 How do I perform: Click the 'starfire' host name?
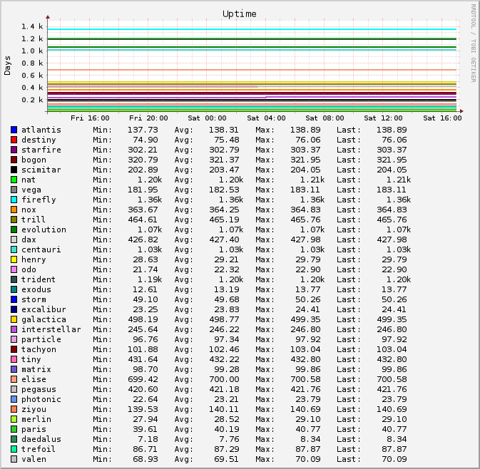41,150
